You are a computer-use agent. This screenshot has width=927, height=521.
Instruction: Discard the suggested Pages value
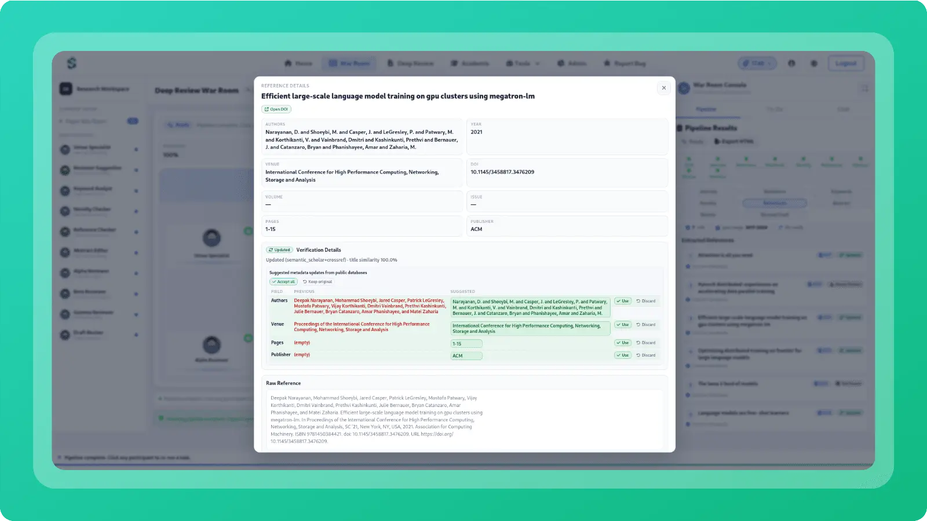pos(646,343)
